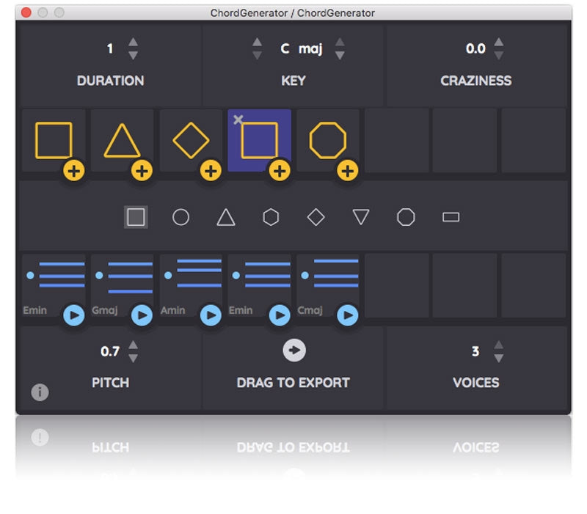Click plus button on first square slot
The width and height of the screenshot is (587, 514).
(74, 171)
